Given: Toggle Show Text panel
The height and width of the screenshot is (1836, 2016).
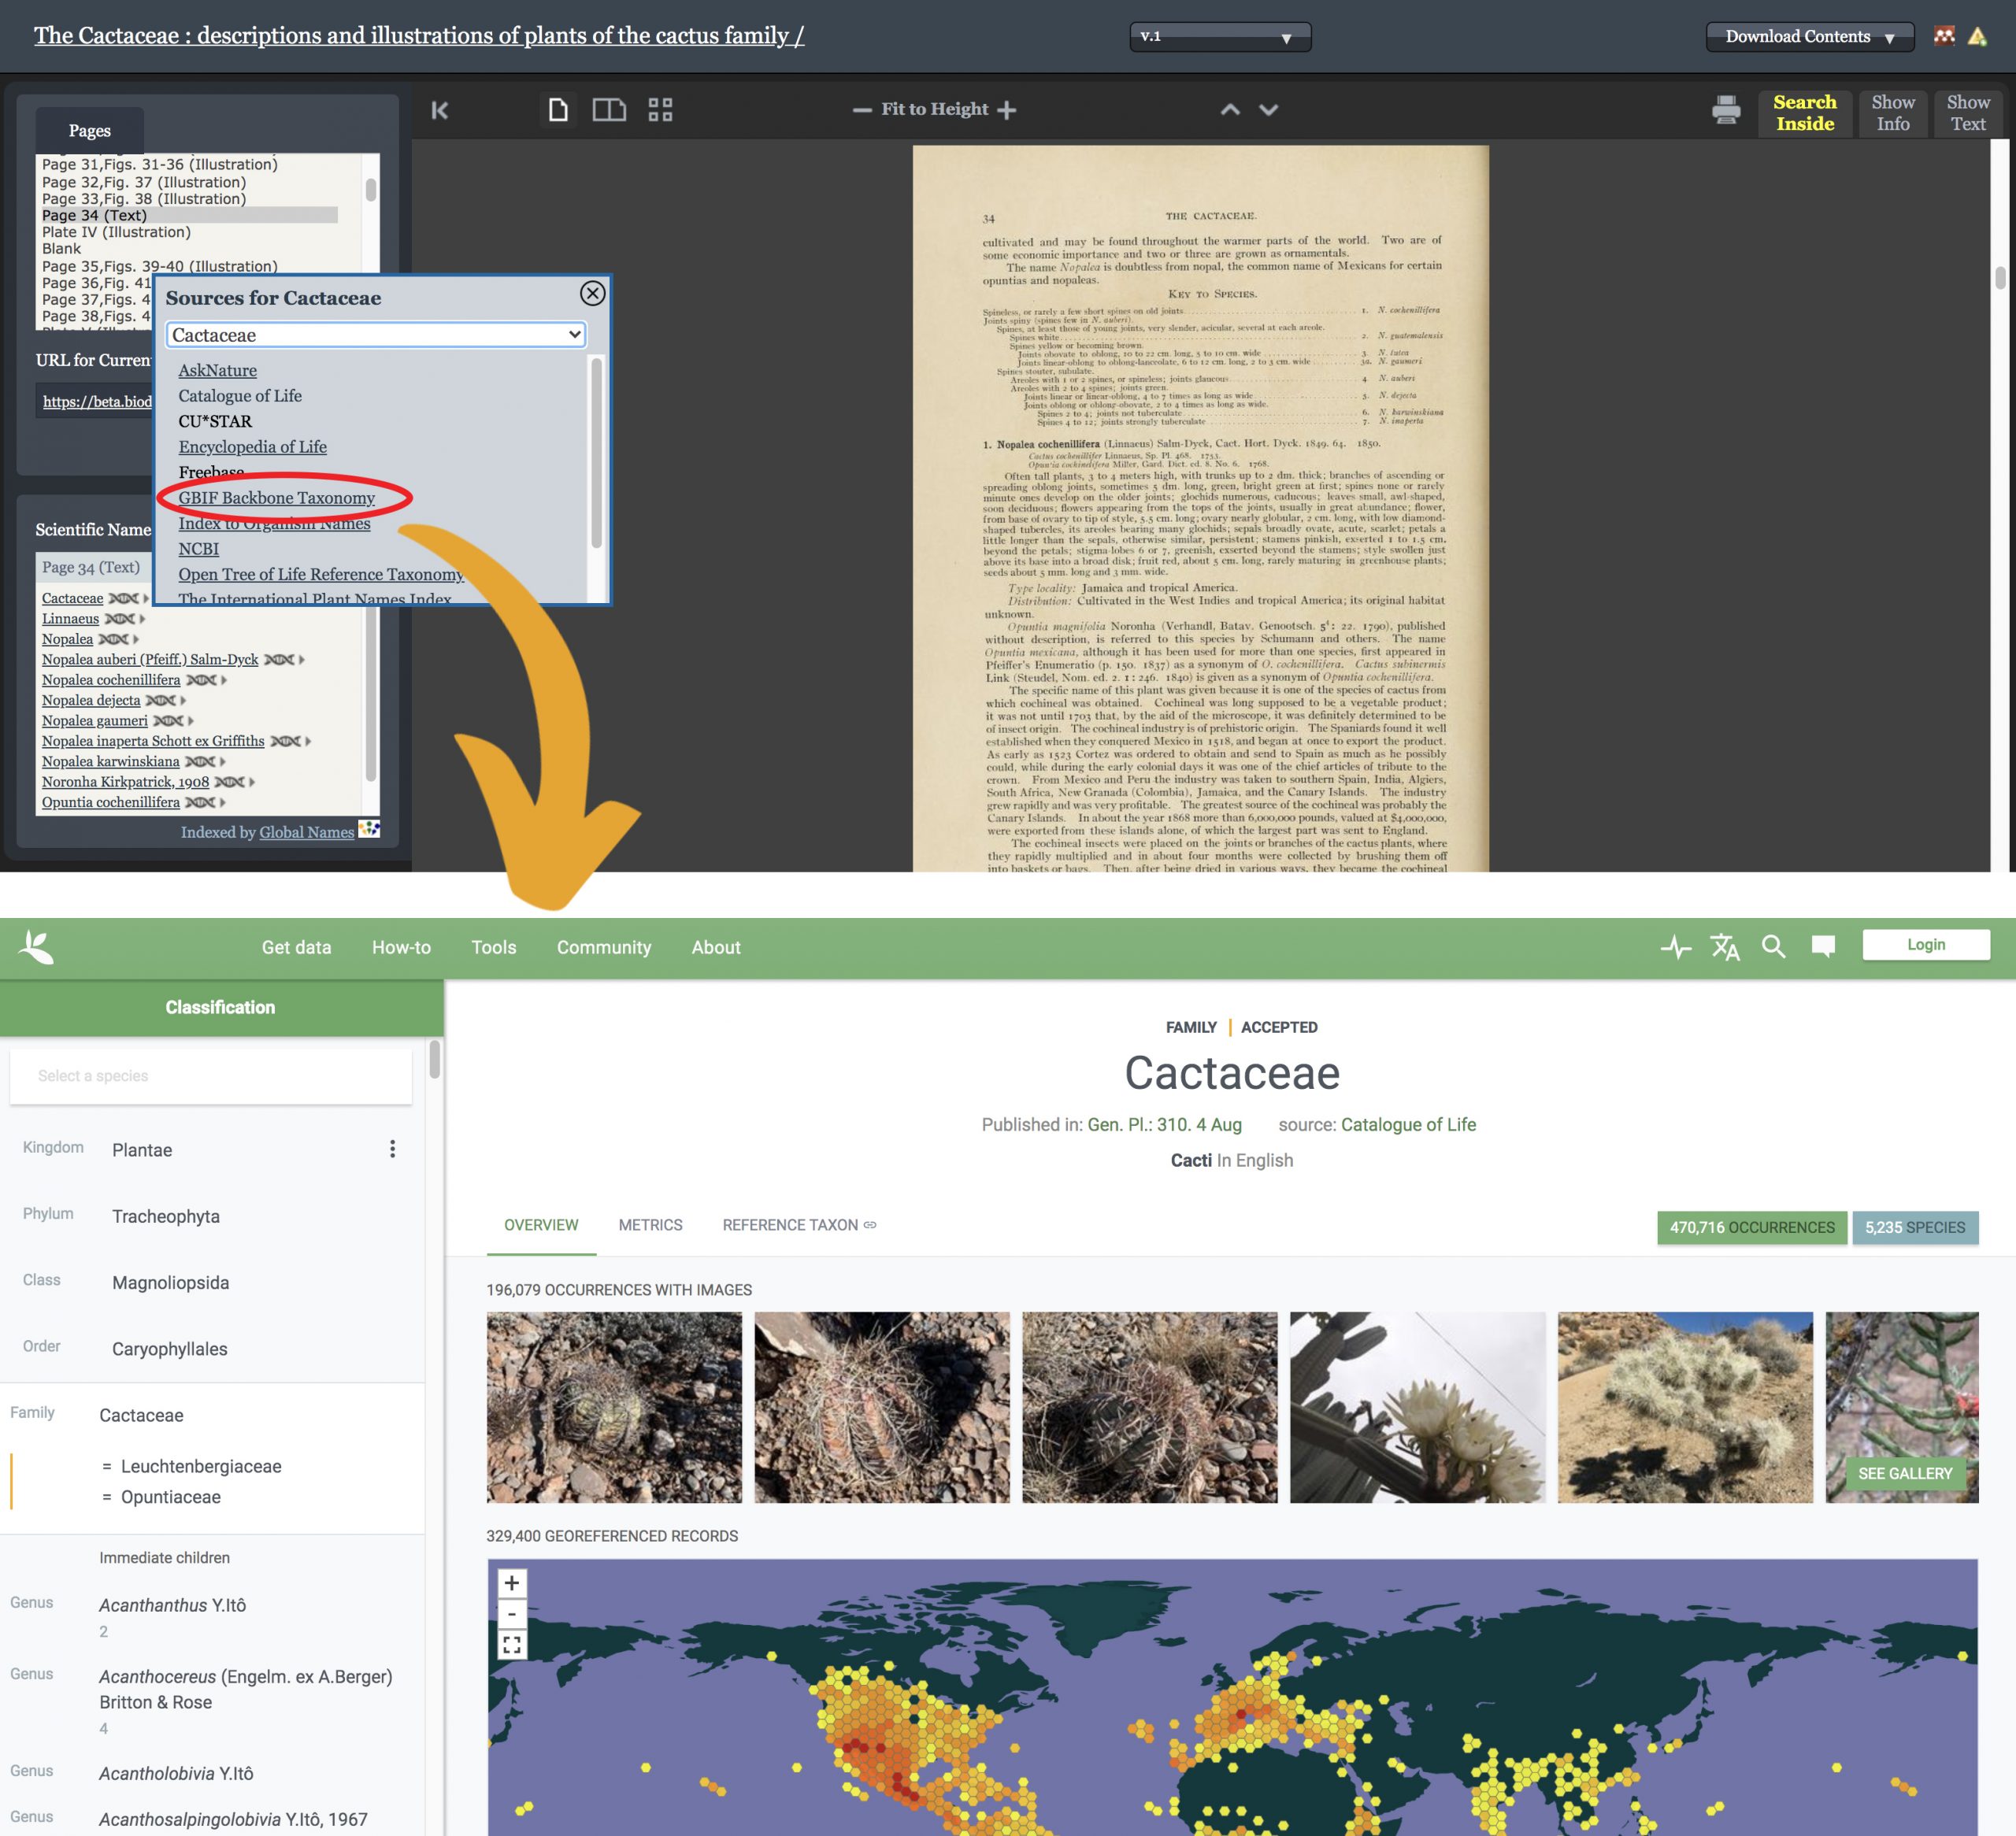Looking at the screenshot, I should point(1967,113).
